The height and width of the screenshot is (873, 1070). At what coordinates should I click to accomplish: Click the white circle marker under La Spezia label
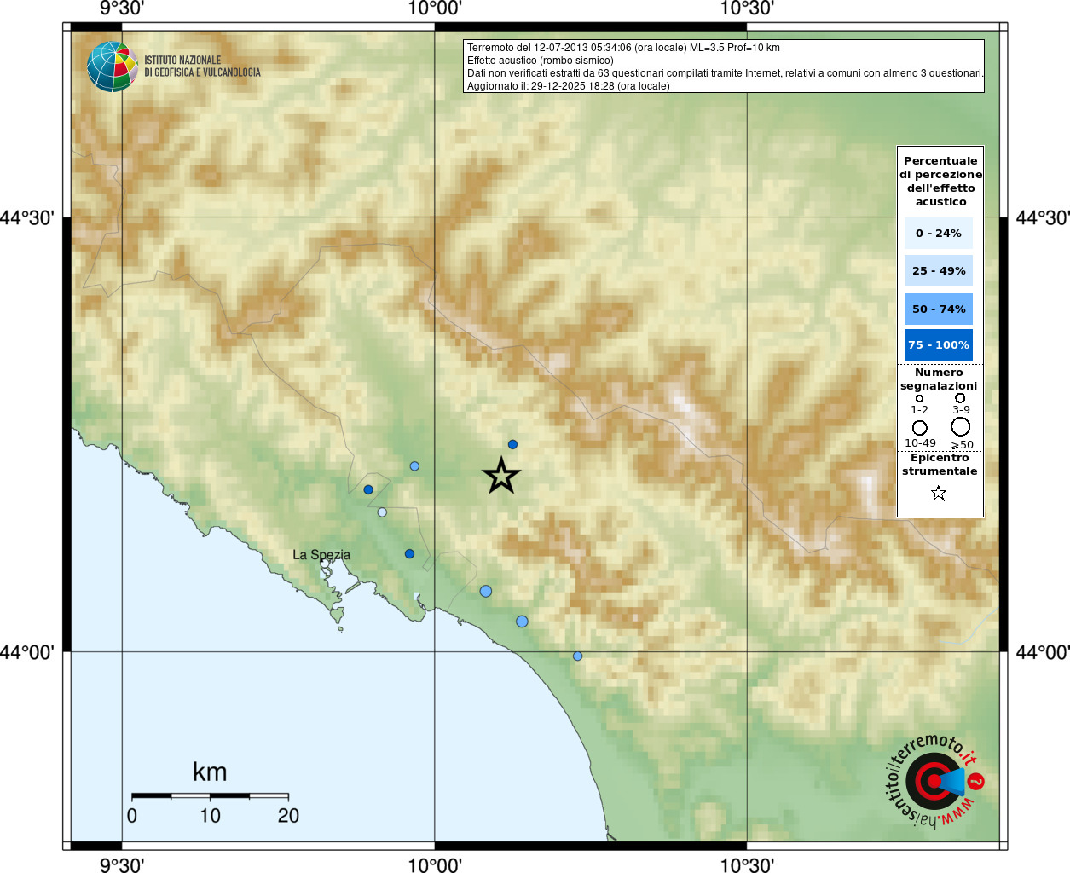325,564
